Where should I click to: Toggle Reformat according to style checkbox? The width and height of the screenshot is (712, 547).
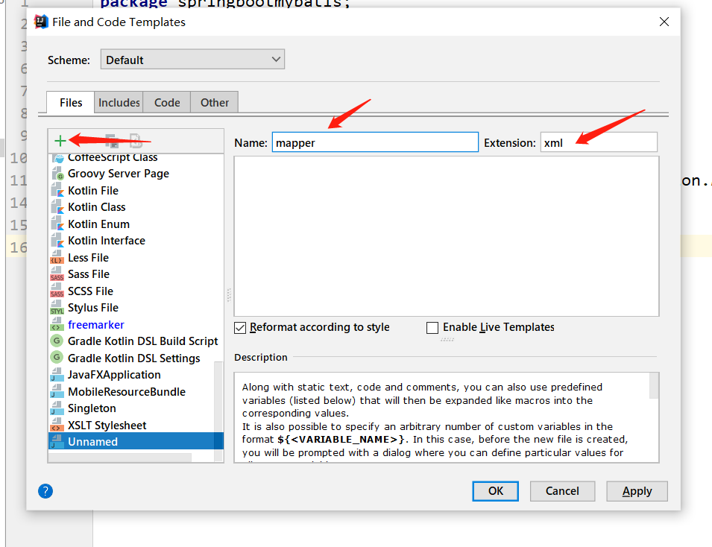pyautogui.click(x=240, y=327)
